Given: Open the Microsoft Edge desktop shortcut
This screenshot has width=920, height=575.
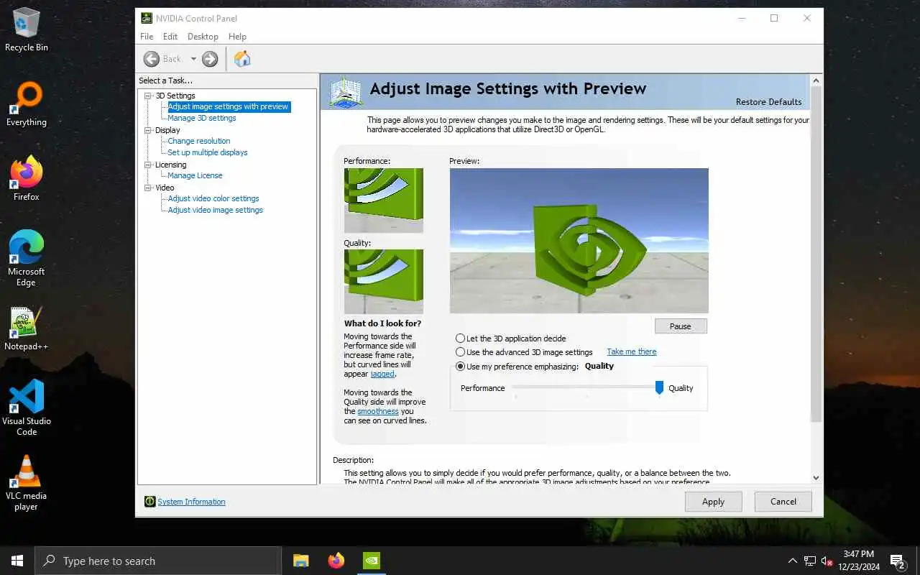Looking at the screenshot, I should [x=27, y=259].
